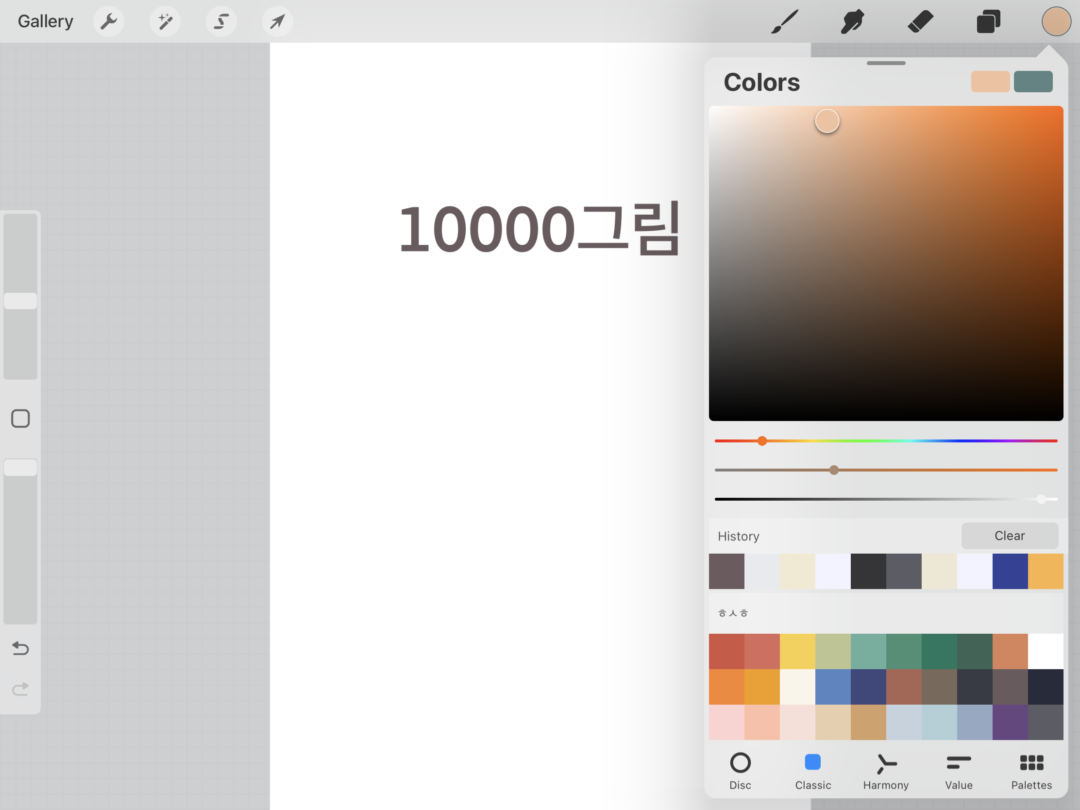Click the brush size slider handle
Viewport: 1080px width, 810px height.
[20, 301]
